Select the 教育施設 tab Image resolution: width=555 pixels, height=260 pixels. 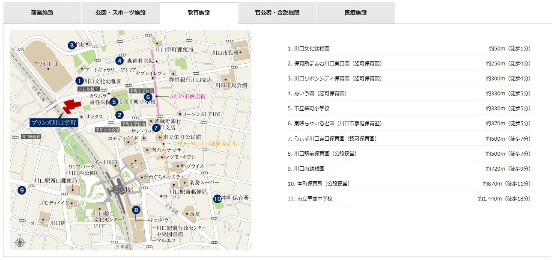click(199, 13)
